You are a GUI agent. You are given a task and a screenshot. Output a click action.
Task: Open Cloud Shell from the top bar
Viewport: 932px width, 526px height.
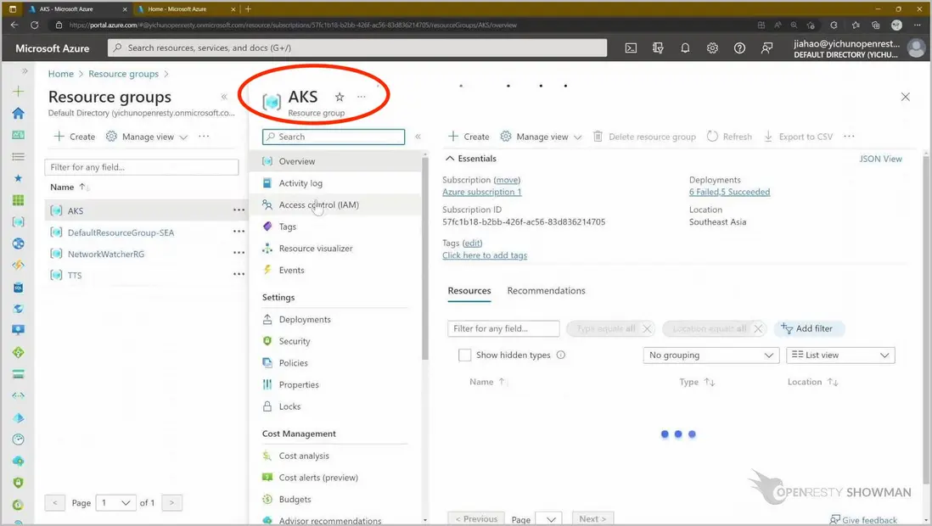pyautogui.click(x=631, y=48)
